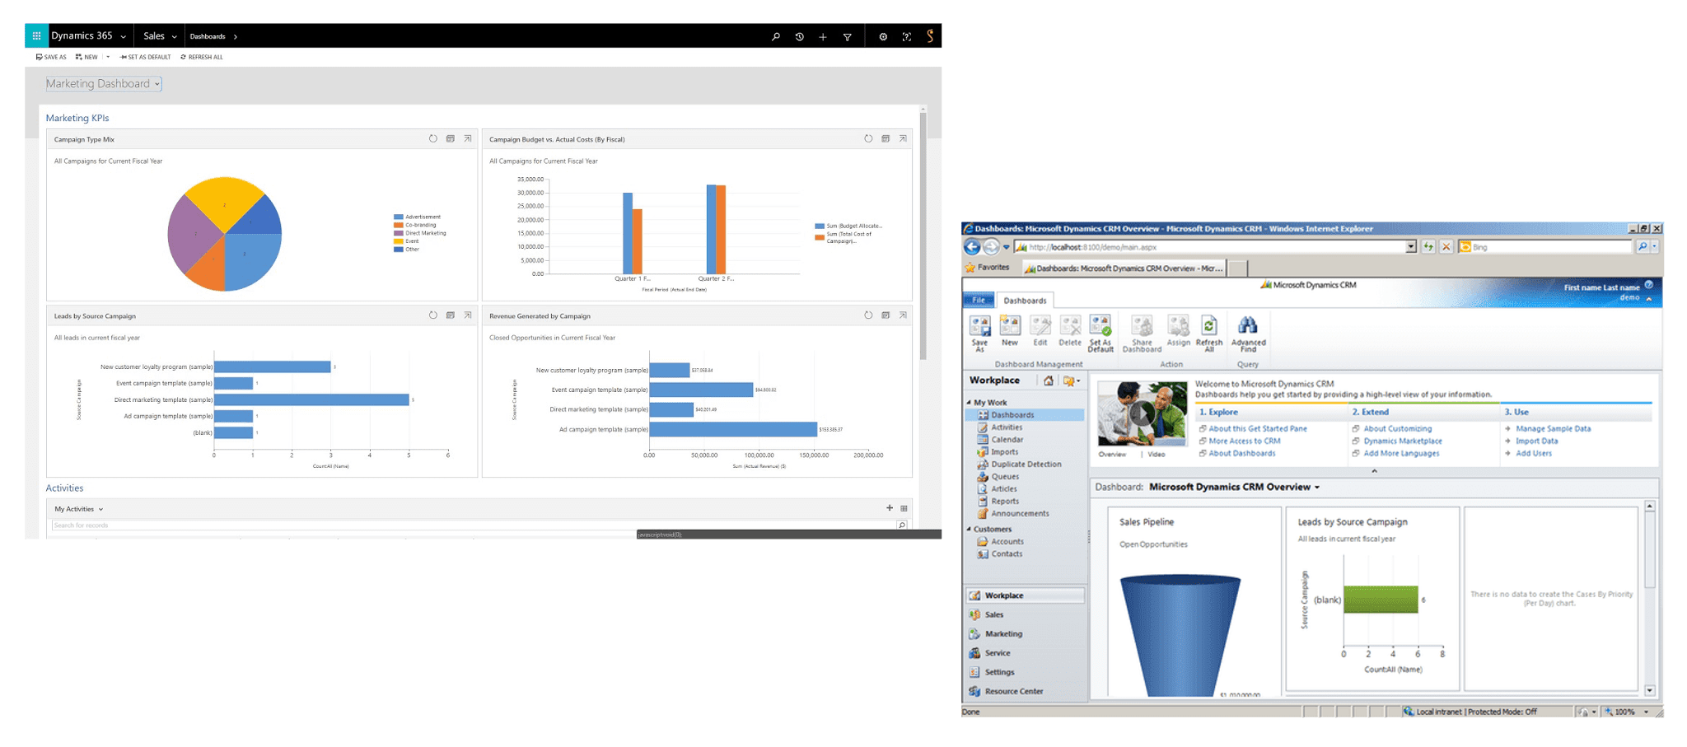This screenshot has width=1687, height=747.
Task: Open Advanced Find binoculars in CRM ribbon
Action: coord(1248,334)
